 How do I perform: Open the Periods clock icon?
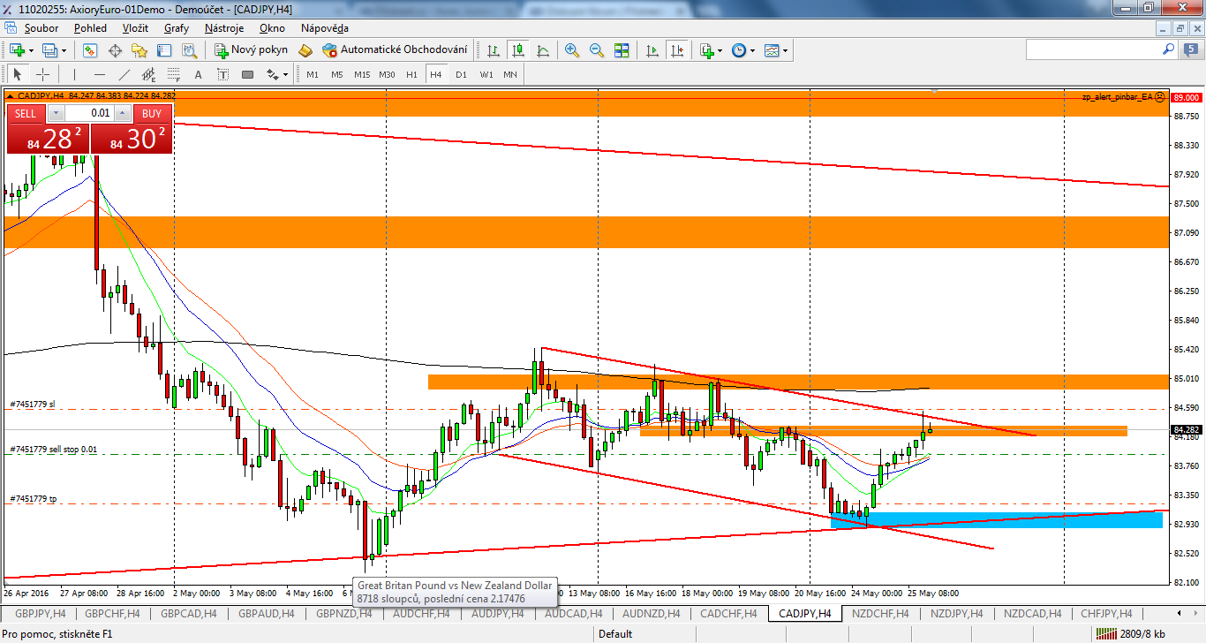[x=739, y=50]
